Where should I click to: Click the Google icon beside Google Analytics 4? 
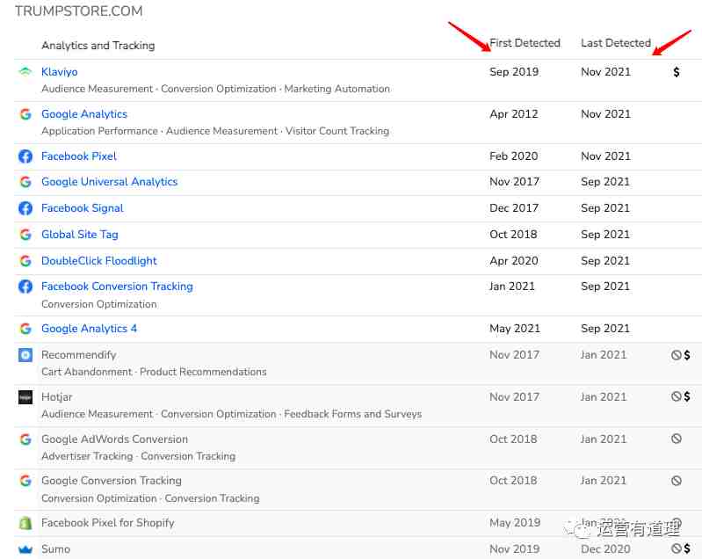[25, 329]
